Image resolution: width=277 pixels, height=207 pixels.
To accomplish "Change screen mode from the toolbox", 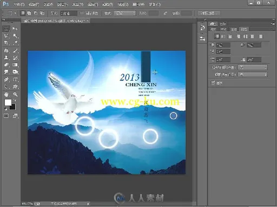I will coord(15,116).
